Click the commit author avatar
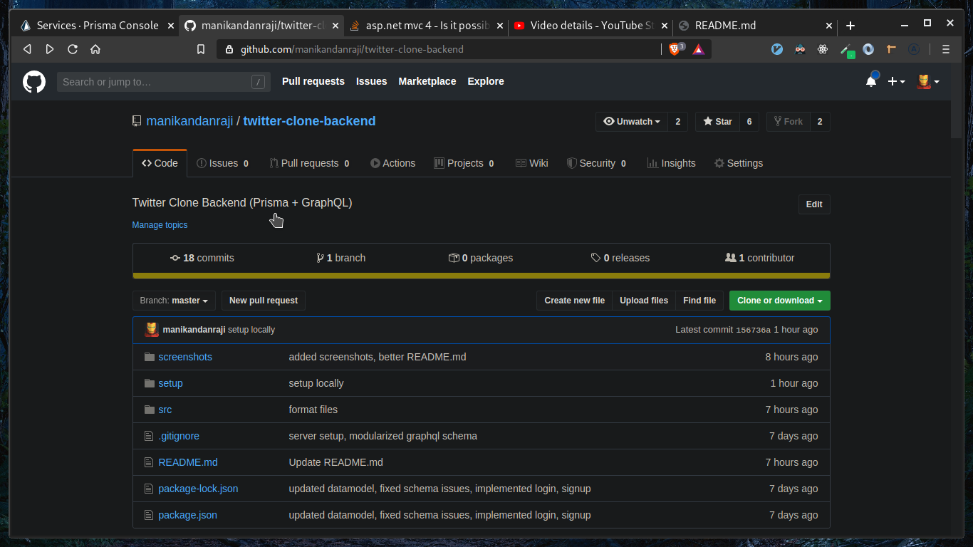The image size is (973, 547). (152, 330)
